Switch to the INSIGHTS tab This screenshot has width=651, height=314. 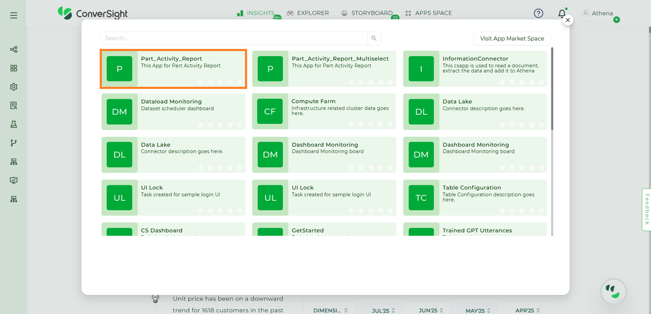coord(256,13)
